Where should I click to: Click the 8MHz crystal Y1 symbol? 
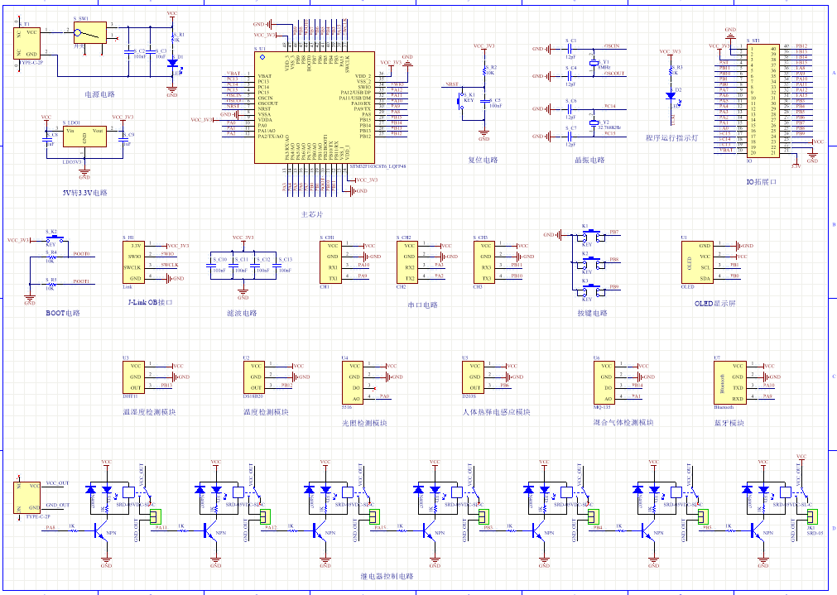(x=594, y=63)
